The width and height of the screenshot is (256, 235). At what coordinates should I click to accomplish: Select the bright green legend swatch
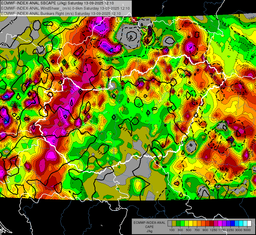coord(182,223)
